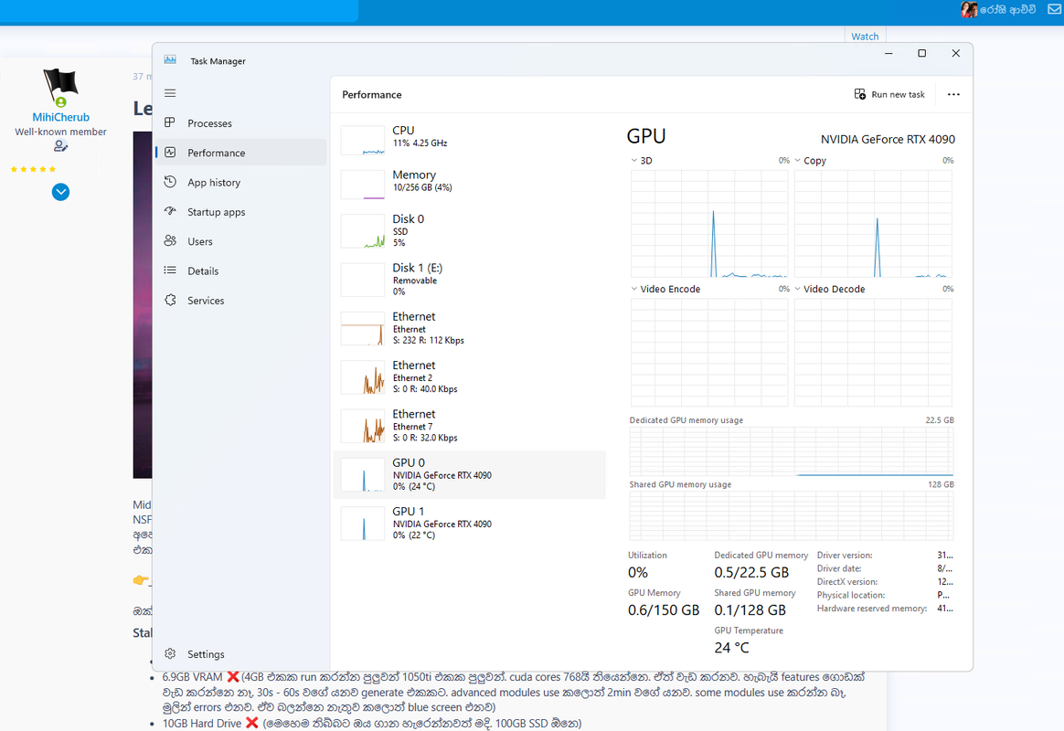The height and width of the screenshot is (731, 1064).
Task: Open the envelope messages icon in forum header
Action: pos(1055,9)
